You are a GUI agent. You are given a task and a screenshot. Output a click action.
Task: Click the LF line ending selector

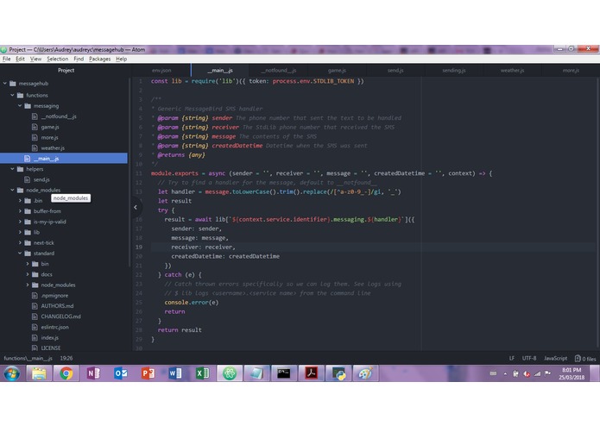tap(512, 359)
